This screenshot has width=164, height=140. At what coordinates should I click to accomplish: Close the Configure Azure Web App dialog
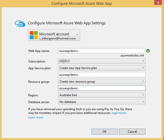coord(158,2)
